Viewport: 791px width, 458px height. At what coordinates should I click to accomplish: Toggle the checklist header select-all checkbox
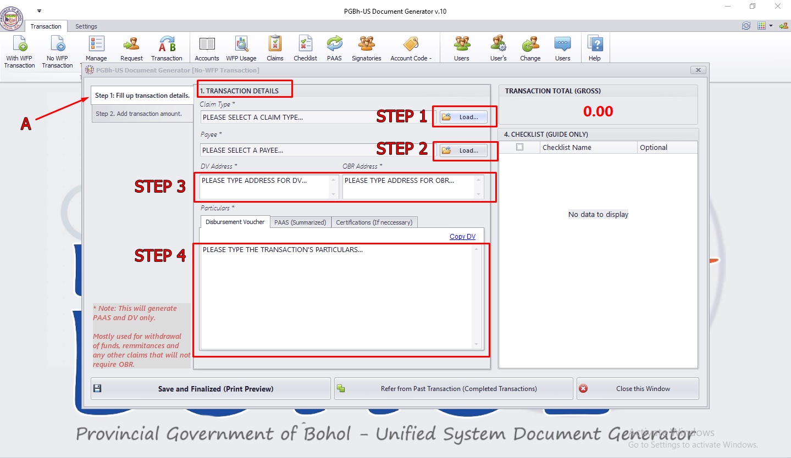click(519, 147)
